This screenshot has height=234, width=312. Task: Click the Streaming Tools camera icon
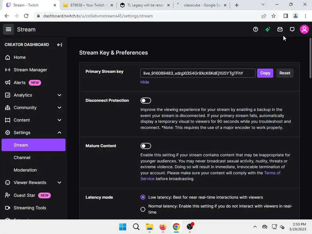click(x=8, y=208)
